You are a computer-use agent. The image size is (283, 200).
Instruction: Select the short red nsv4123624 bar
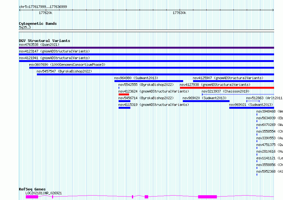[x=124, y=94]
